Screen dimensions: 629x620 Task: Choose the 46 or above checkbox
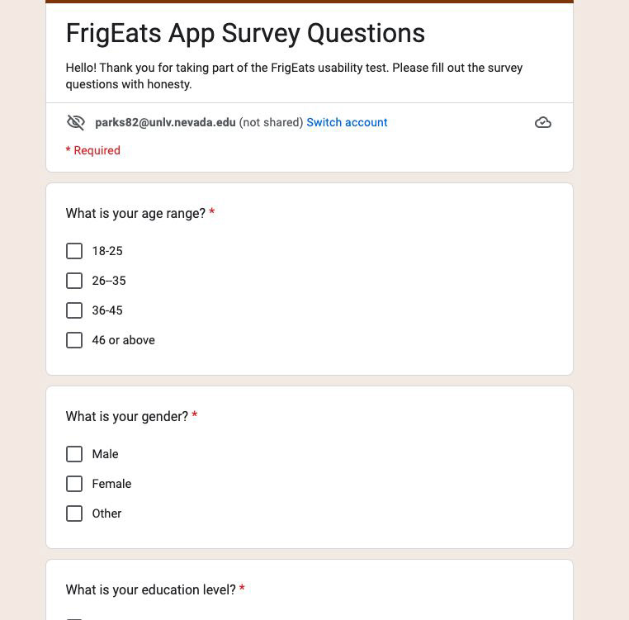pos(74,340)
